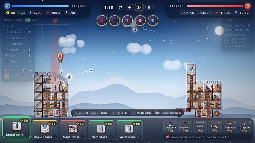
Task: Rotate the Mage Tower card
Action: coord(83,137)
